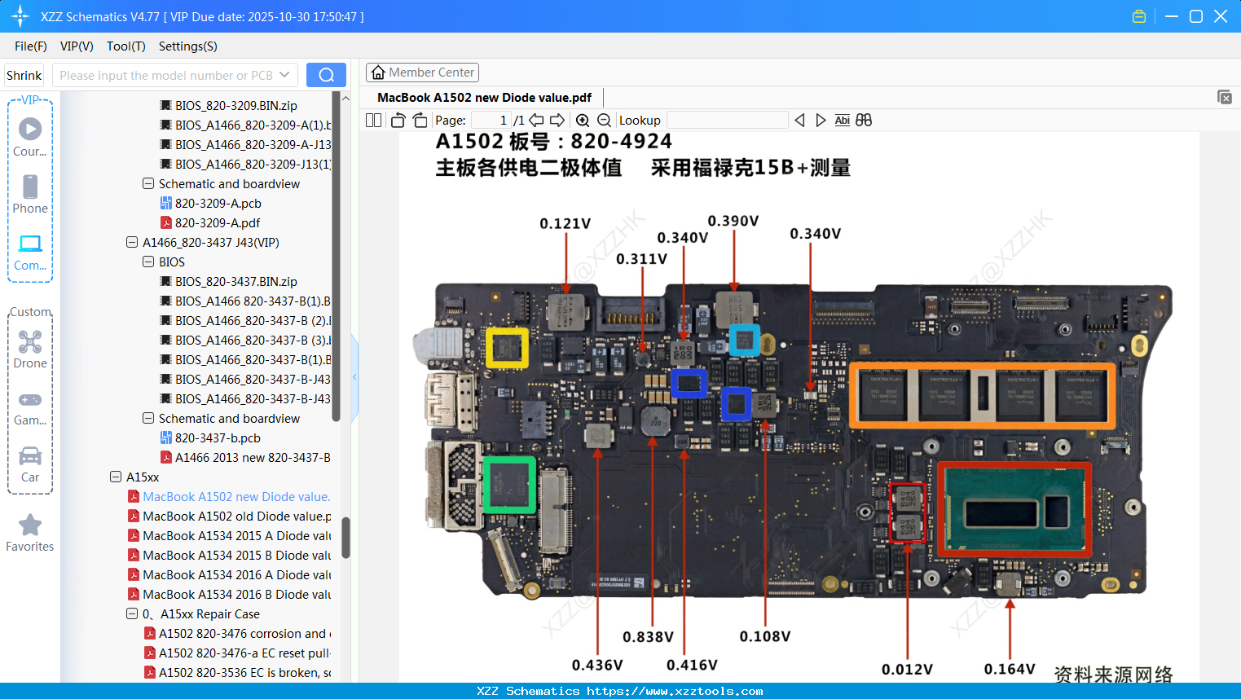Close the open PDF tab panel icon
This screenshot has height=699, width=1241.
[x=1224, y=97]
